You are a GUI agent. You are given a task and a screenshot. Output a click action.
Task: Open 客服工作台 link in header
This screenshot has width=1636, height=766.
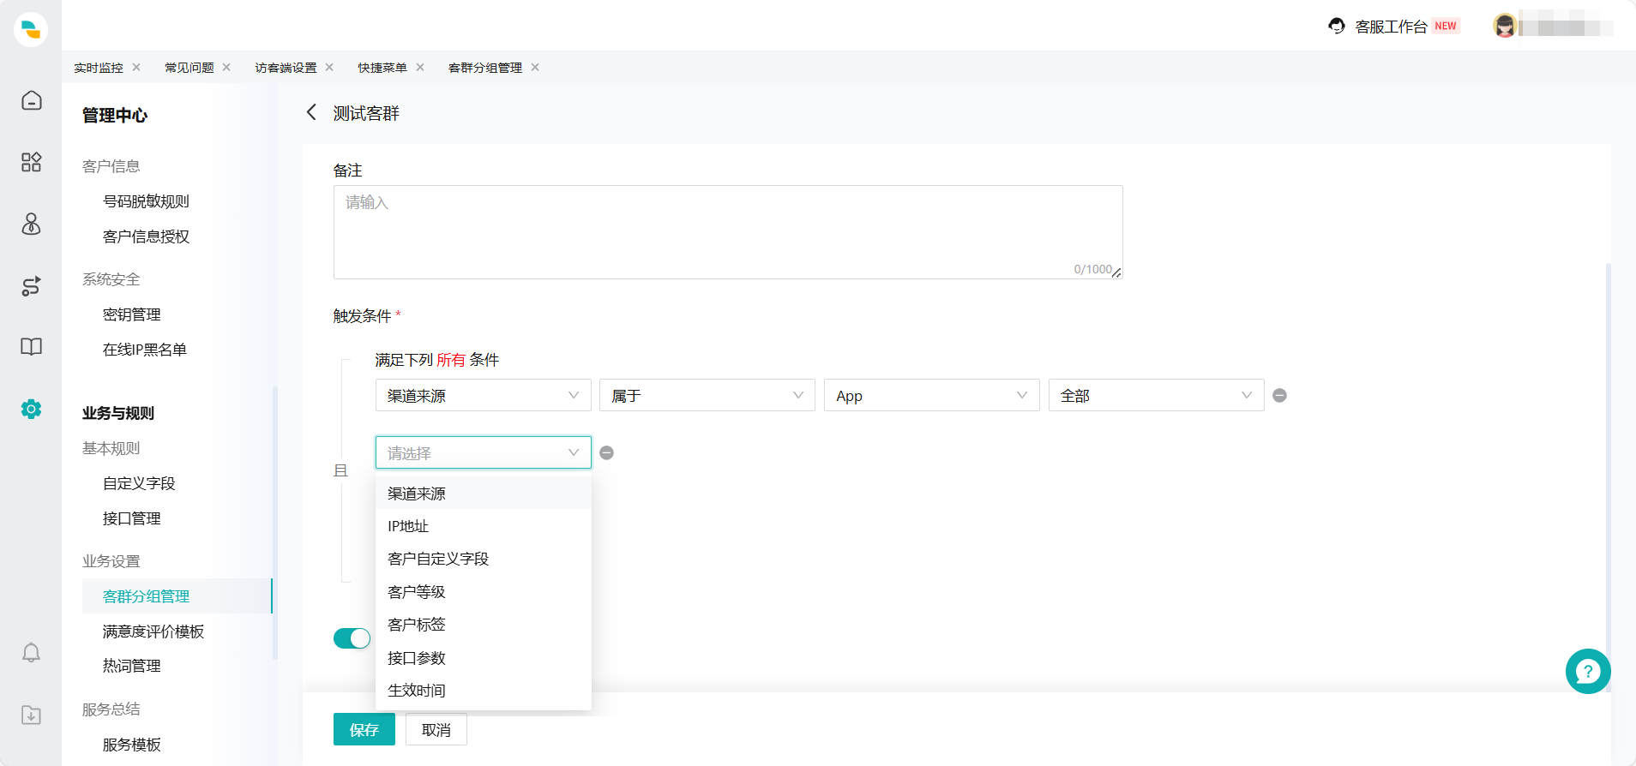(1391, 27)
